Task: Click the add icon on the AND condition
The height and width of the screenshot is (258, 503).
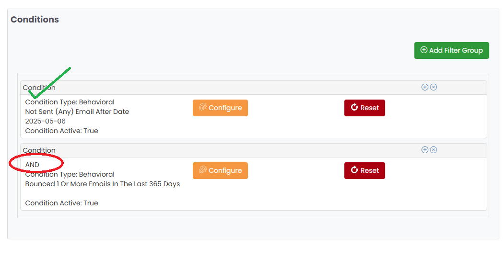Action: click(x=424, y=150)
